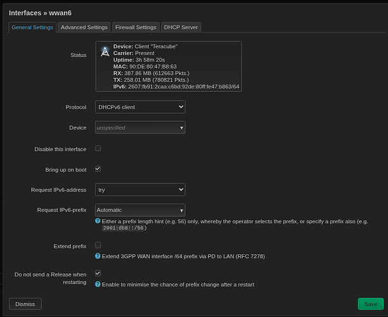This screenshot has height=317, width=388.
Task: Enable the Extend prefix checkbox
Action: coord(98,245)
